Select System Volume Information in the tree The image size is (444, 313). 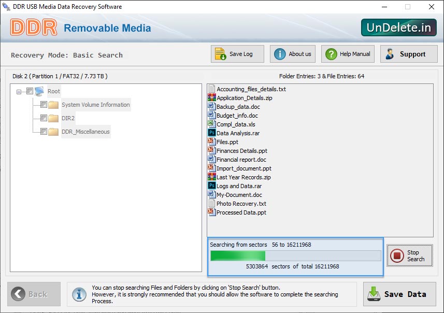tap(96, 105)
